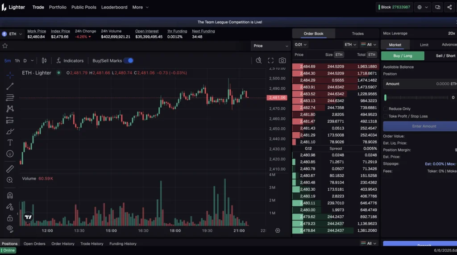Open the chart quick search icon
The width and height of the screenshot is (457, 255).
click(x=258, y=60)
